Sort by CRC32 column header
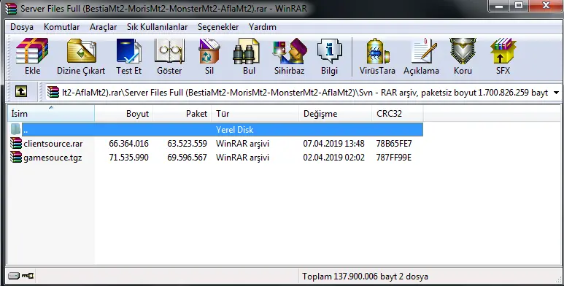Viewport: 564px width, 286px height. click(398, 114)
